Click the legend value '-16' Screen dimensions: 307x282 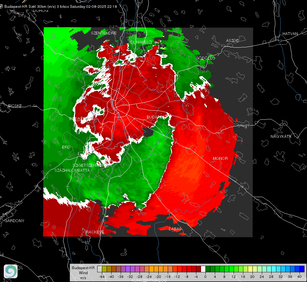pos(167,277)
